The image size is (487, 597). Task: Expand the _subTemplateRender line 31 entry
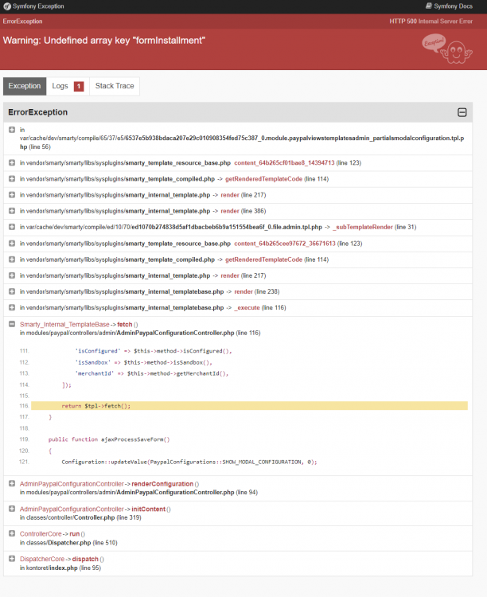pos(12,227)
